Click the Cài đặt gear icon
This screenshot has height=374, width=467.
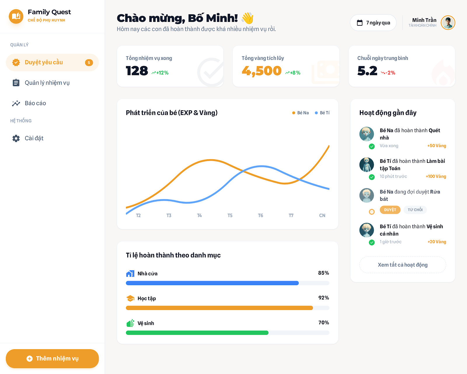click(16, 138)
